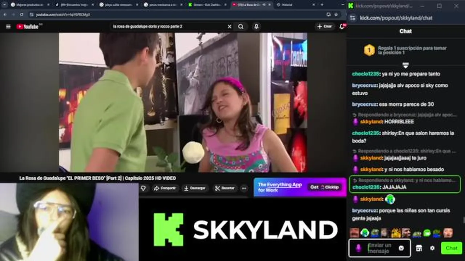Mute the La Rosa de Guadalupe tab audio
The width and height of the screenshot is (465, 261).
264,5
